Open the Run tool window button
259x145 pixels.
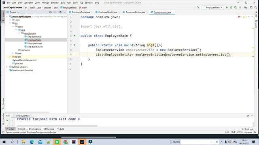[x=10, y=129]
